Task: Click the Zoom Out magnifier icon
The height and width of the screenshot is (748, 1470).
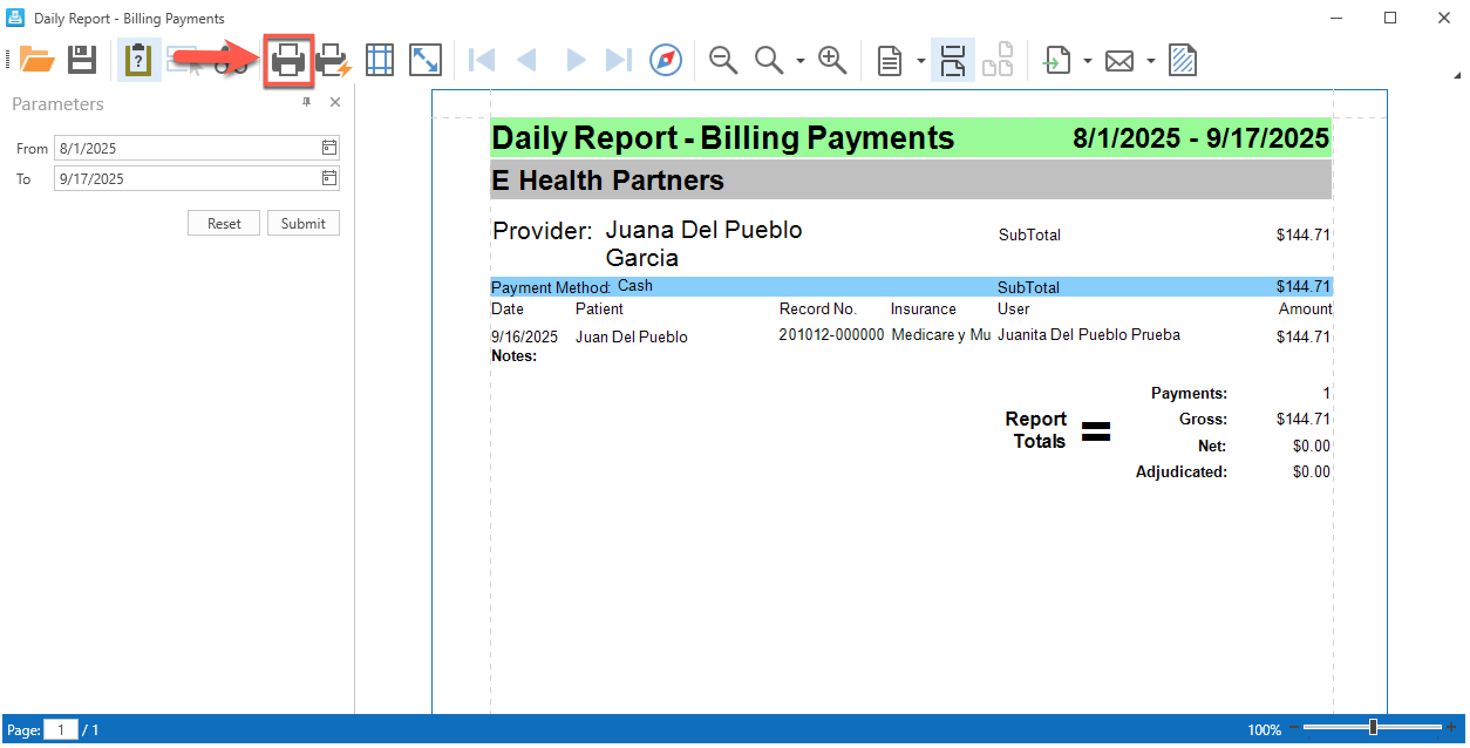Action: point(722,60)
